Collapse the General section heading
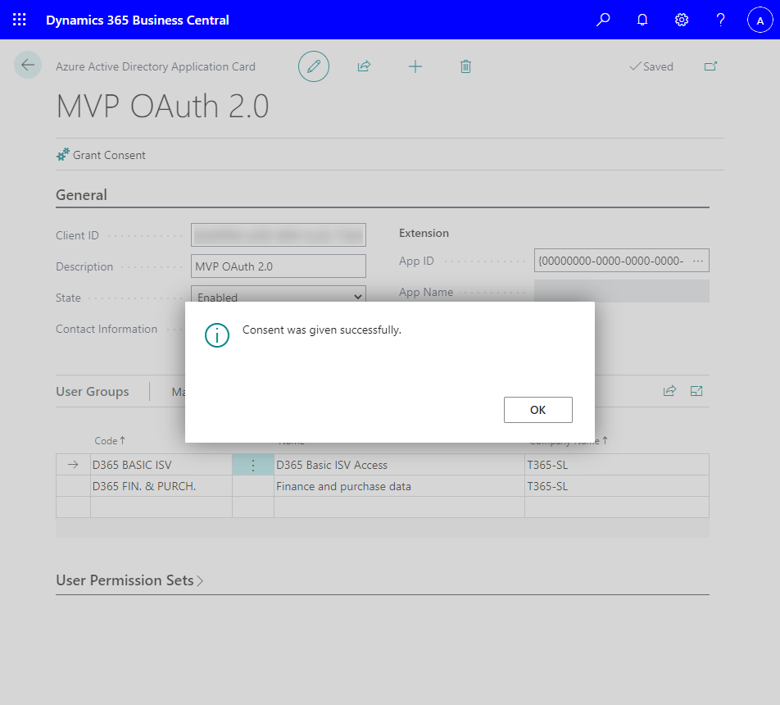 [x=81, y=194]
